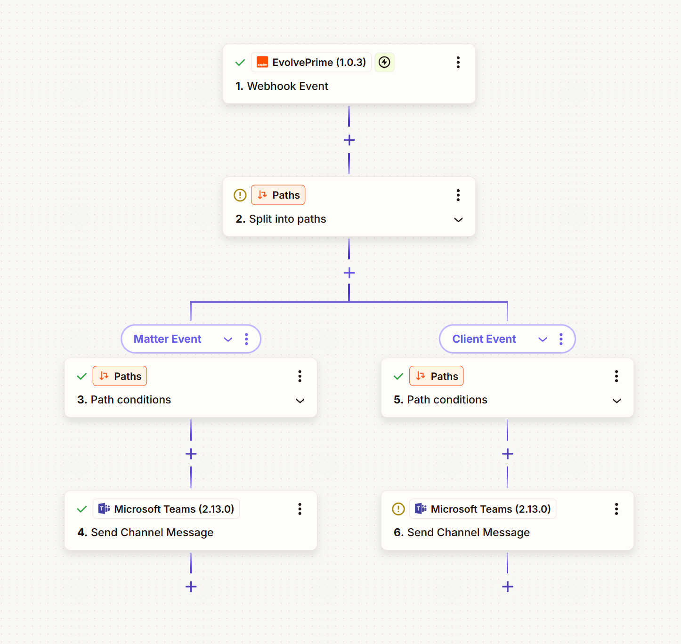This screenshot has width=681, height=644.
Task: Open three-dot menu on Split into paths step
Action: point(458,195)
